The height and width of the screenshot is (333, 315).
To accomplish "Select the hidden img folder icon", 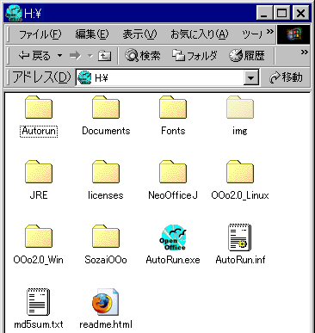I will click(240, 108).
